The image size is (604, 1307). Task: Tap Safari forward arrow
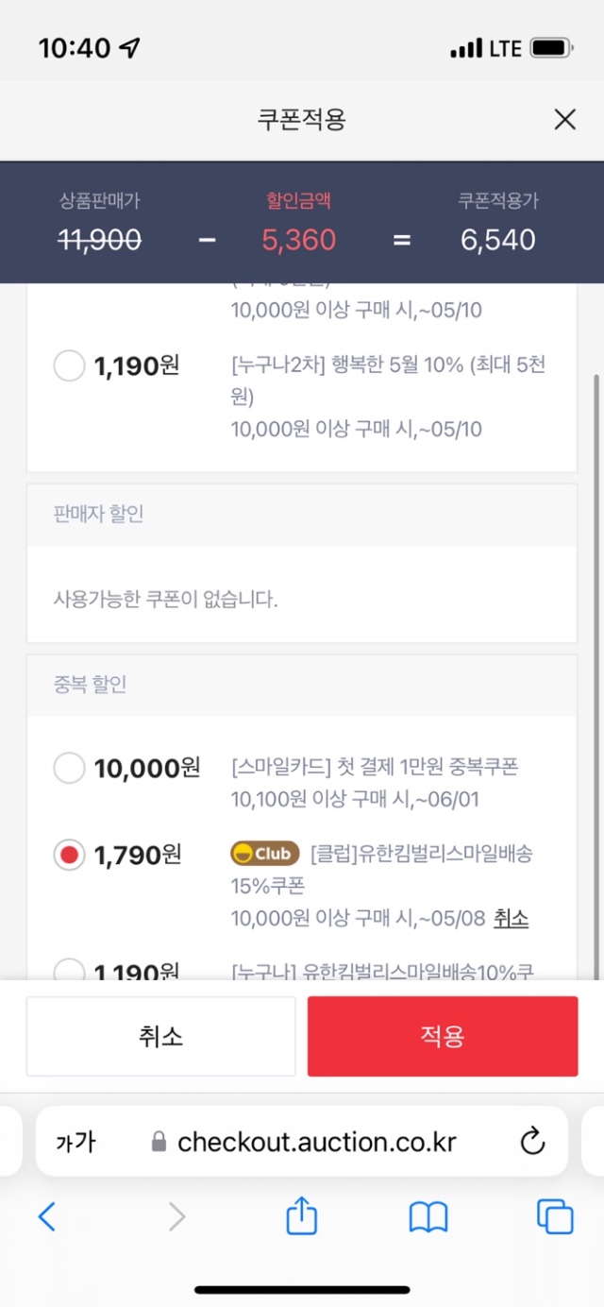pyautogui.click(x=176, y=1216)
